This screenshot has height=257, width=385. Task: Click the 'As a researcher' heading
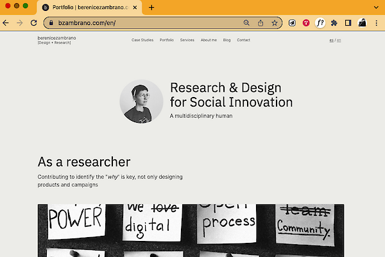coord(84,162)
